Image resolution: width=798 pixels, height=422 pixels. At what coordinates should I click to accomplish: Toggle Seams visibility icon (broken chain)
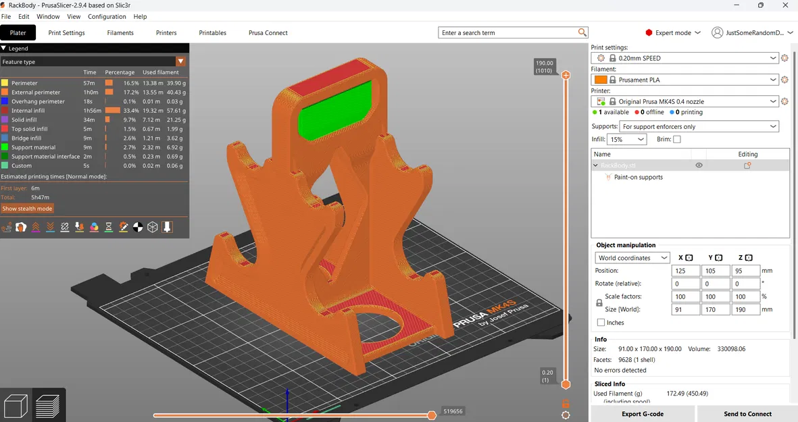[x=65, y=228]
